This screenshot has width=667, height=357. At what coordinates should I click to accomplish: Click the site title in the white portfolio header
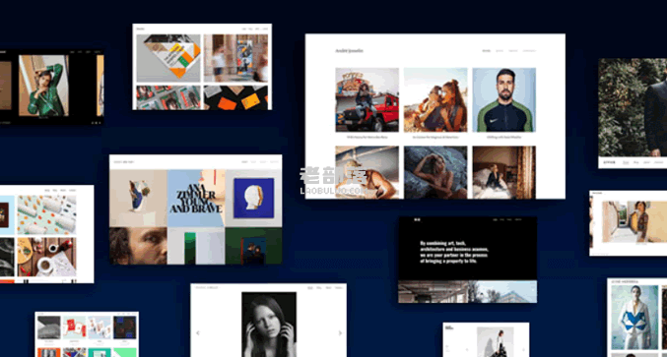point(349,50)
